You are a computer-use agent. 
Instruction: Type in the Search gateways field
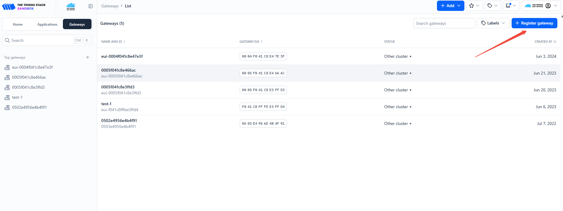[444, 23]
